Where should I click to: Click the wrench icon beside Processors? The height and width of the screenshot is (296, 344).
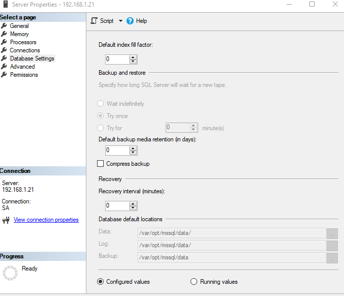coord(4,42)
